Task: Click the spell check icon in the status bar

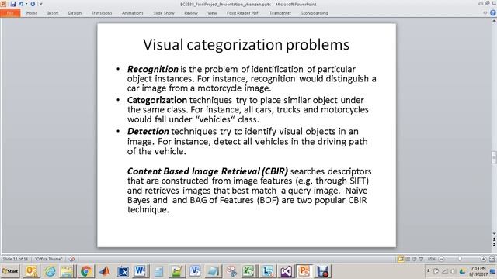Action: 72,259
